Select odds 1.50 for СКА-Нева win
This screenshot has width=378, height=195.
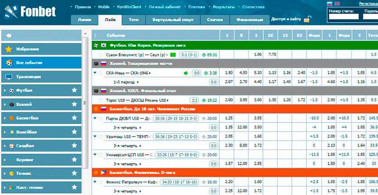[229, 73]
